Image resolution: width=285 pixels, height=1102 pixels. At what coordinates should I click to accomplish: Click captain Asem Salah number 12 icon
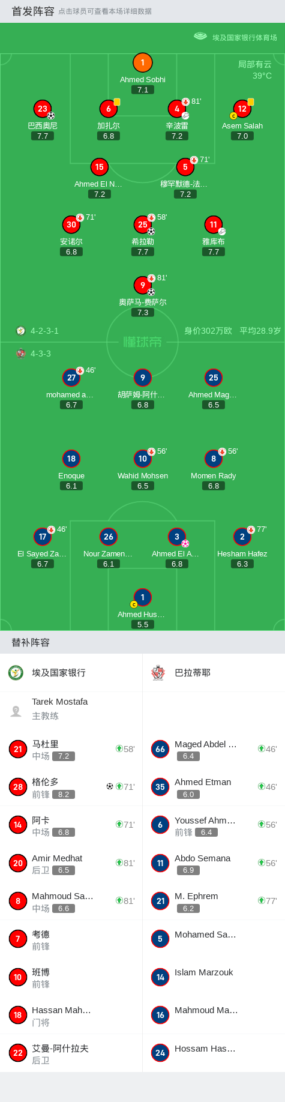point(242,109)
